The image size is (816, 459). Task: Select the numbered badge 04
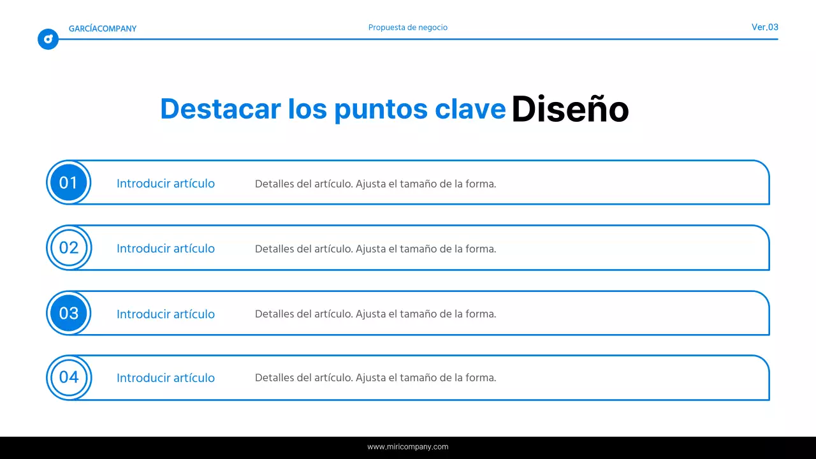point(69,377)
